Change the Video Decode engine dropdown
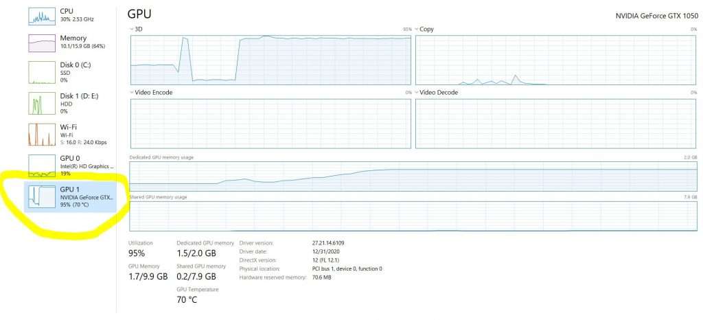Screen dimensions: 703x320 tap(417, 92)
